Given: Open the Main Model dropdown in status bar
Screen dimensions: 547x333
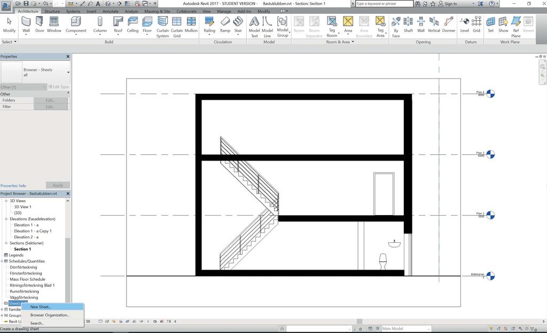Looking at the screenshot, I should click(406, 329).
